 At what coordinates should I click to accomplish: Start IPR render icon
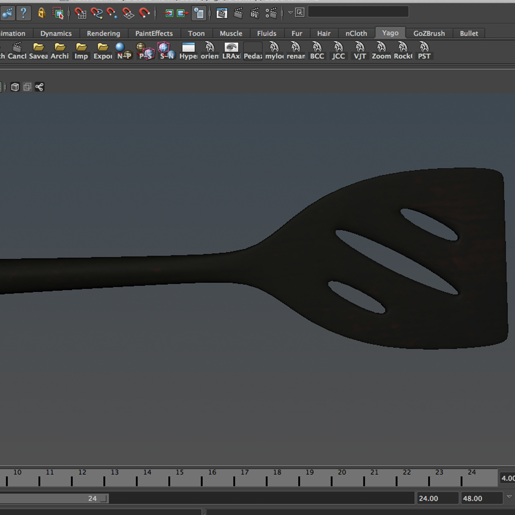(255, 13)
